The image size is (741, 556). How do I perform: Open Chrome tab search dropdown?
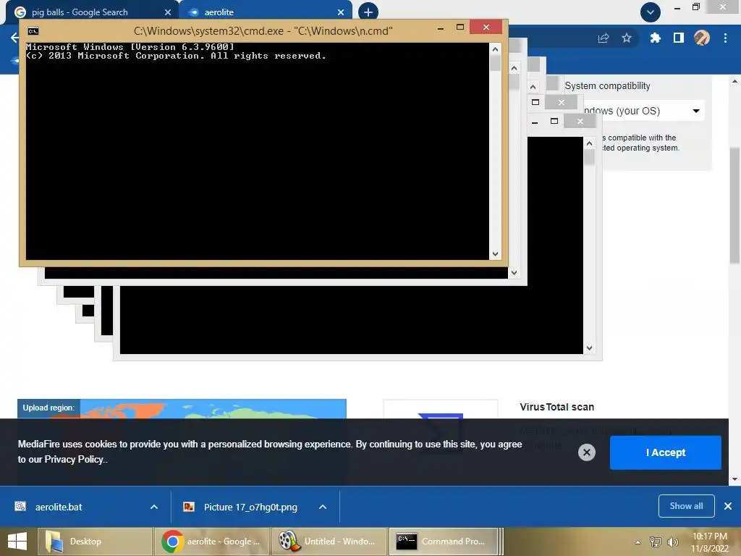[651, 12]
